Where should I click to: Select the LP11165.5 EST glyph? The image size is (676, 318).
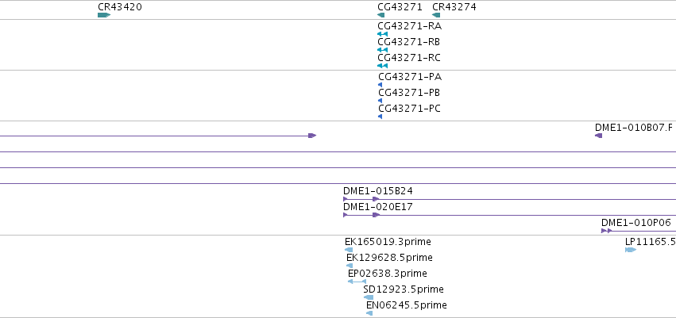[631, 250]
